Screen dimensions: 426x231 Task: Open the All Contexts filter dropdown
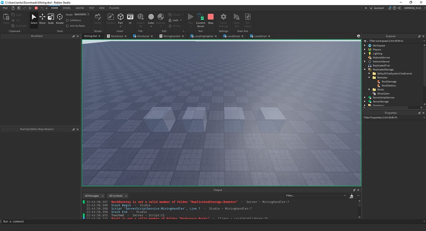[x=118, y=196]
